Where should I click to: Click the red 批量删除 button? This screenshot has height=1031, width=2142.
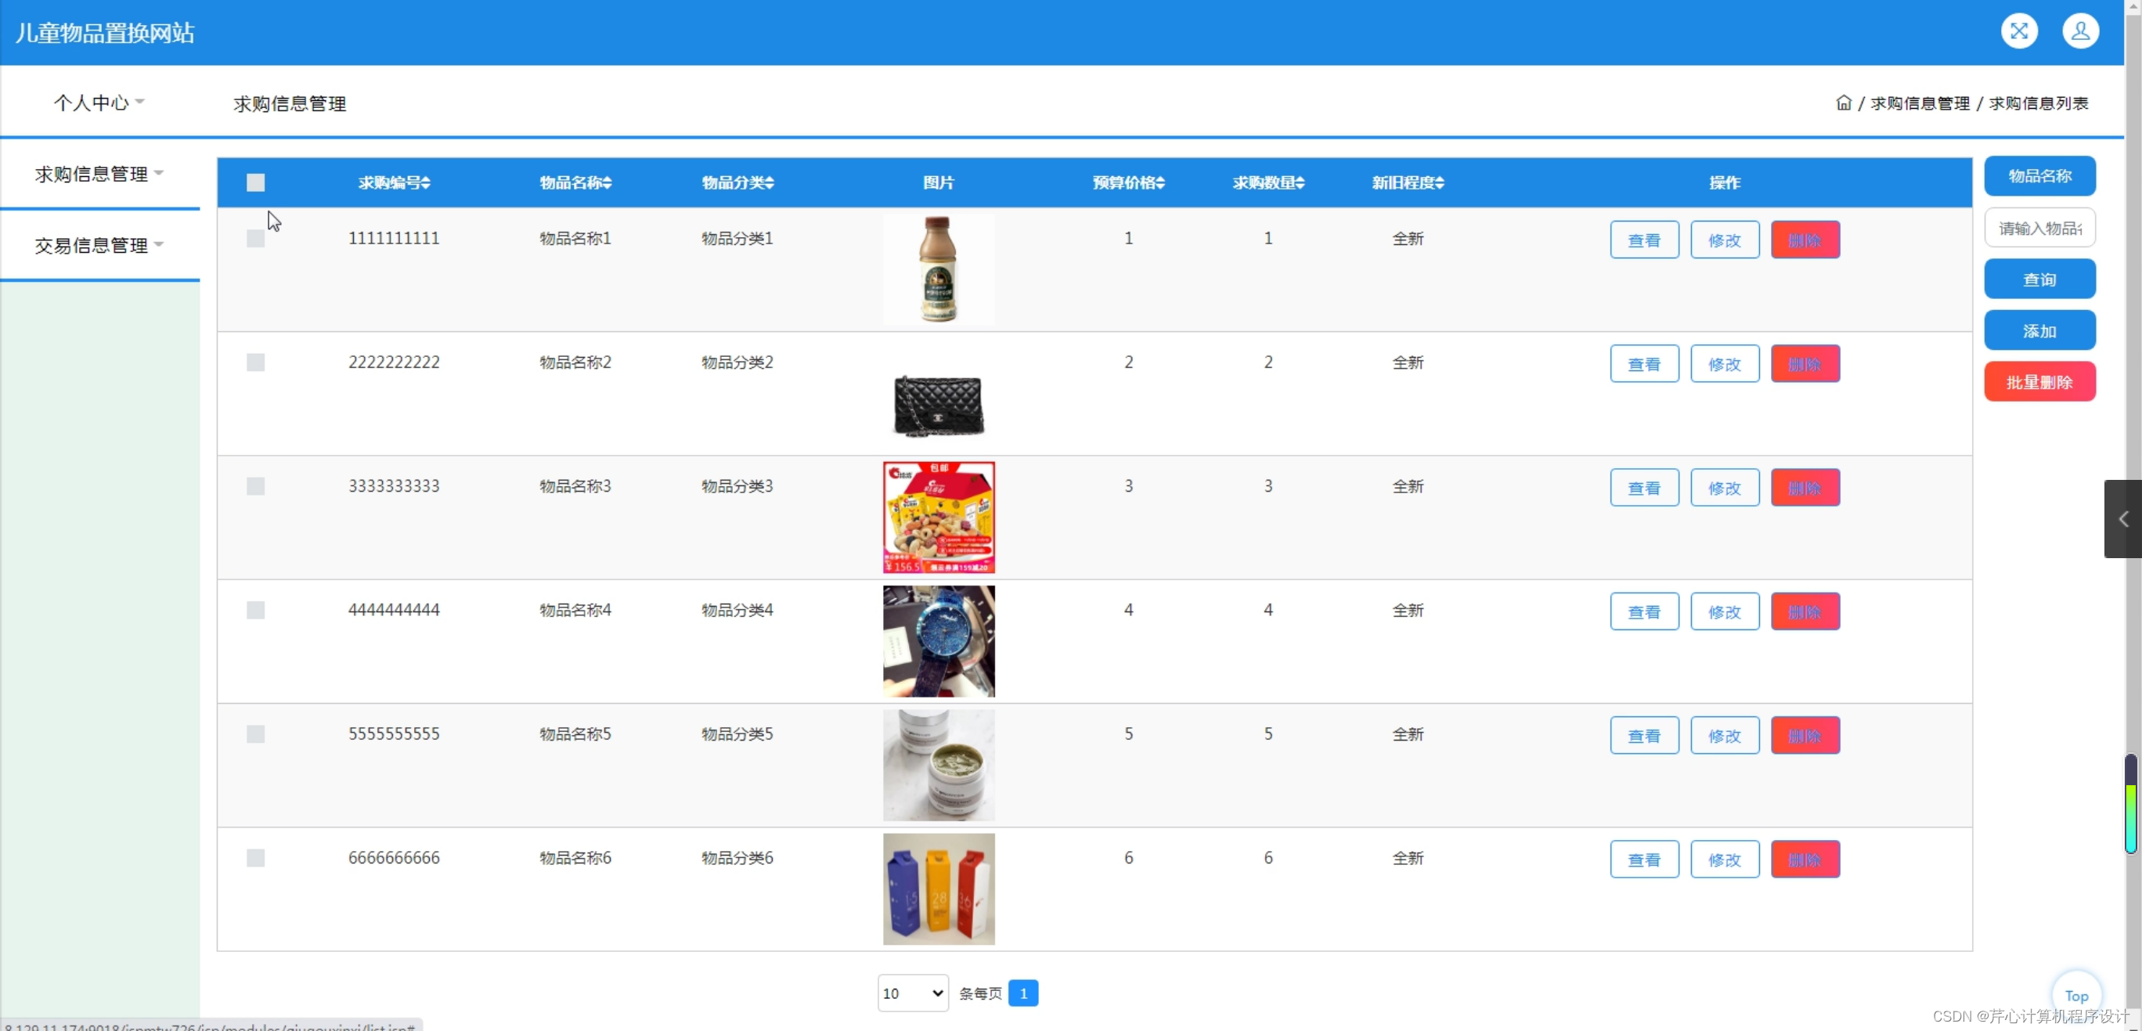coord(2039,383)
